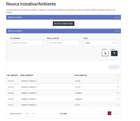Click the NR. AMBIENTE column header
Screen dimensions: 140x121
click(x=13, y=75)
